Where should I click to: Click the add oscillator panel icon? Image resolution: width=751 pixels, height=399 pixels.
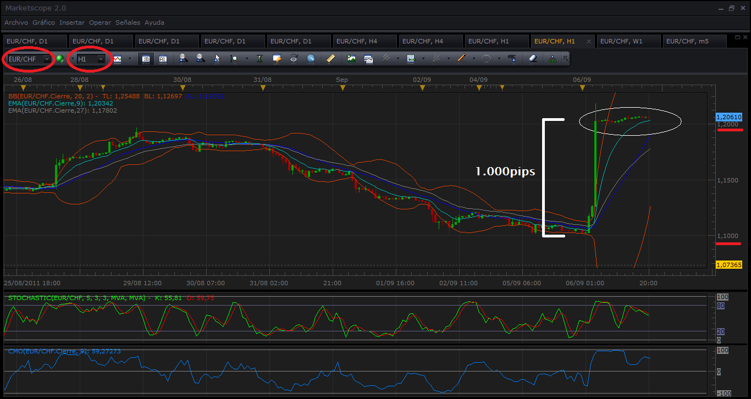[x=369, y=59]
